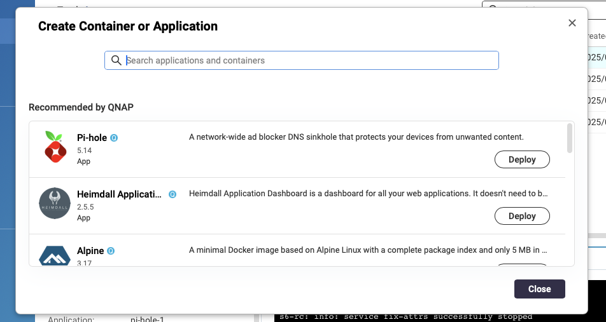Image resolution: width=606 pixels, height=322 pixels.
Task: Click the Pi-hole raspberry logo
Action: (55, 147)
